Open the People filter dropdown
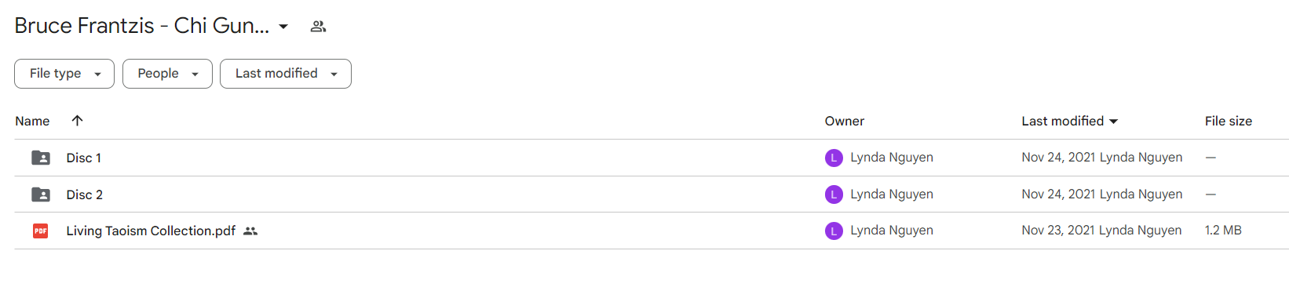Viewport: 1289px width, 298px height. coord(167,74)
